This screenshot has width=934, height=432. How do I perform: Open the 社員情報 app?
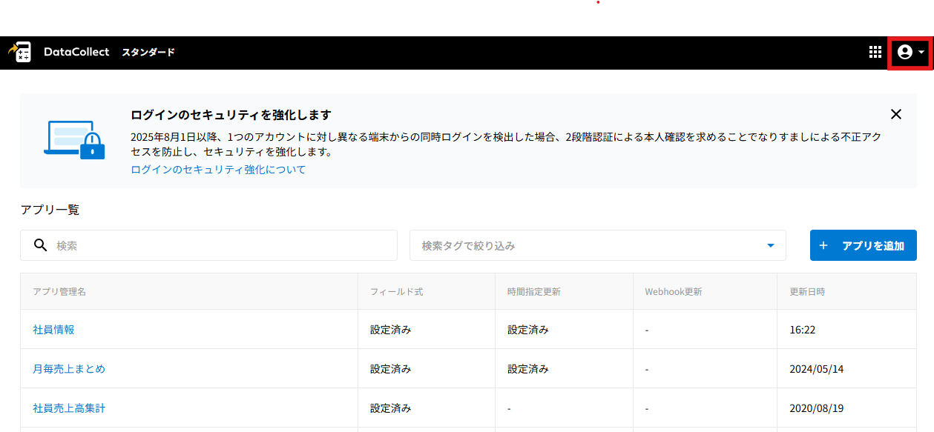[x=53, y=330]
